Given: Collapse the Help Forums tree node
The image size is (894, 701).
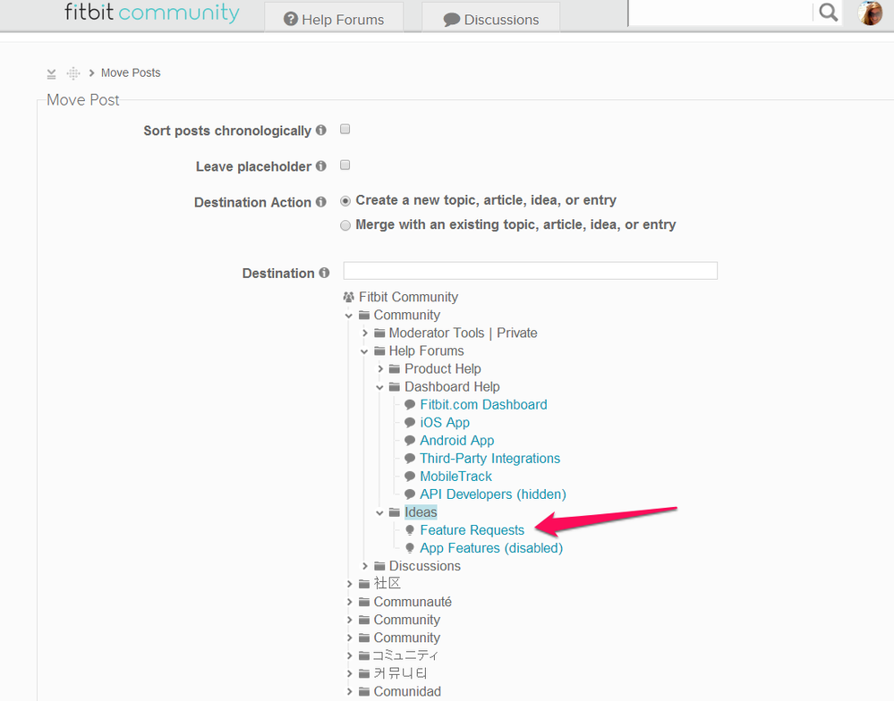Looking at the screenshot, I should pyautogui.click(x=364, y=351).
